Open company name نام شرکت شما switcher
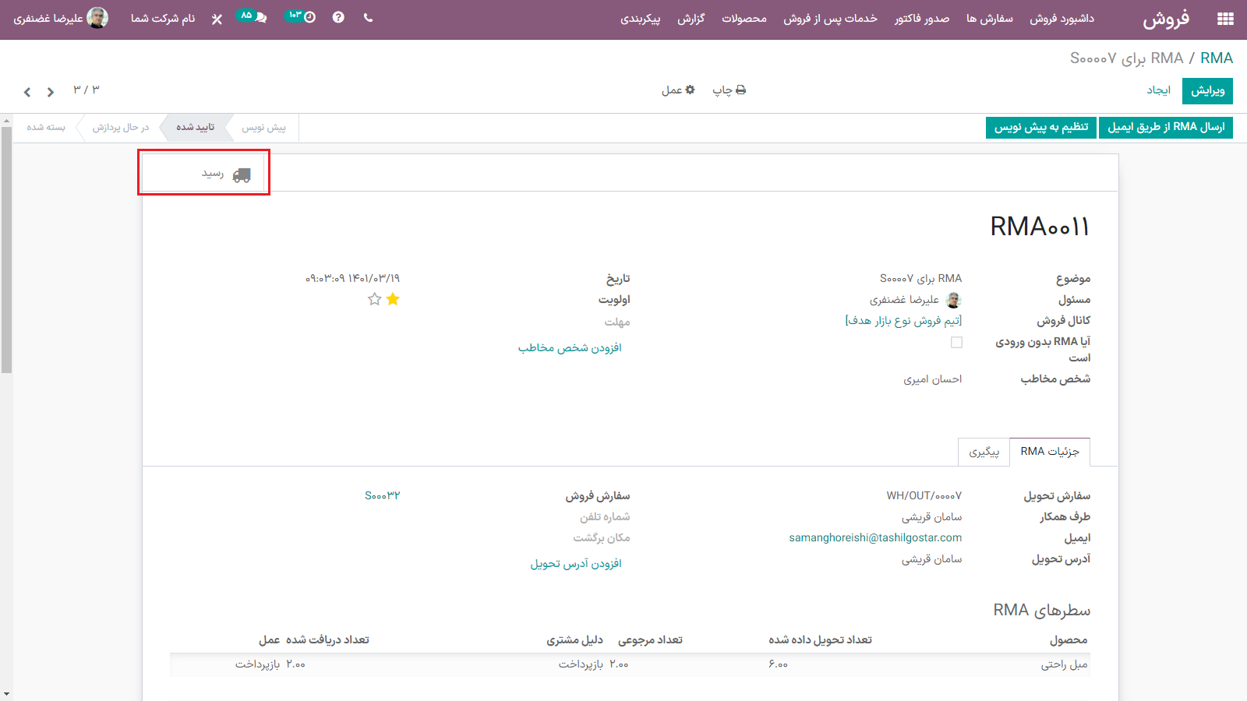This screenshot has width=1247, height=701. 163,18
